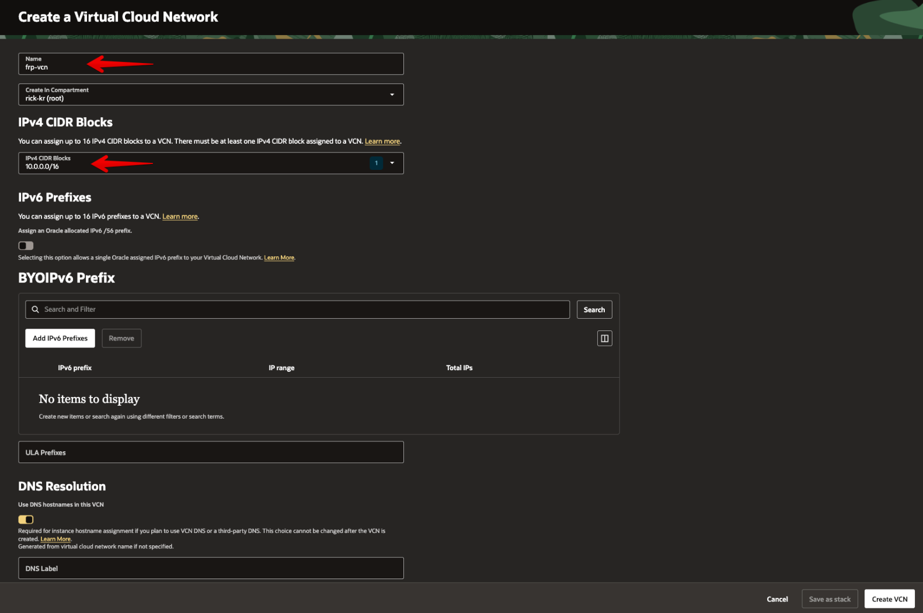Click the magnifier icon in Search and Filter

36,309
